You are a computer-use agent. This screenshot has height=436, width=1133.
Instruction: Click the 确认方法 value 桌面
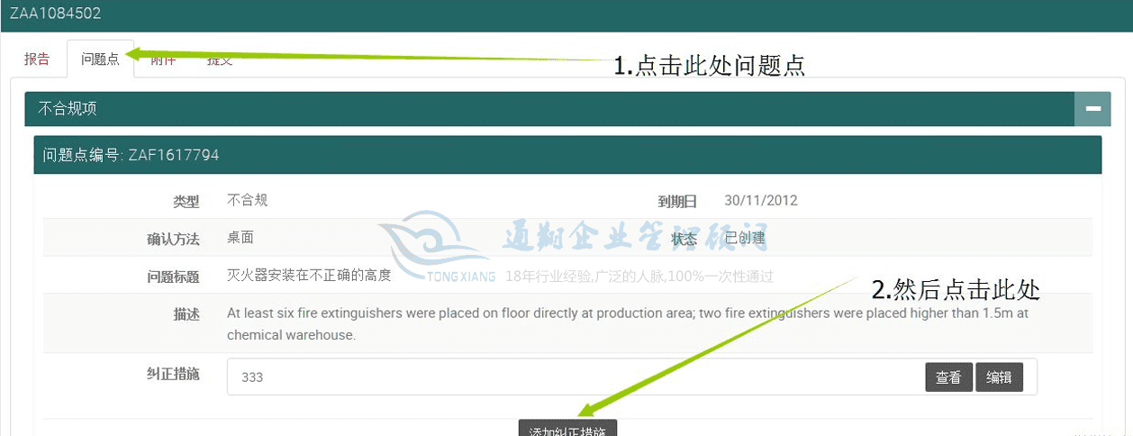[240, 238]
